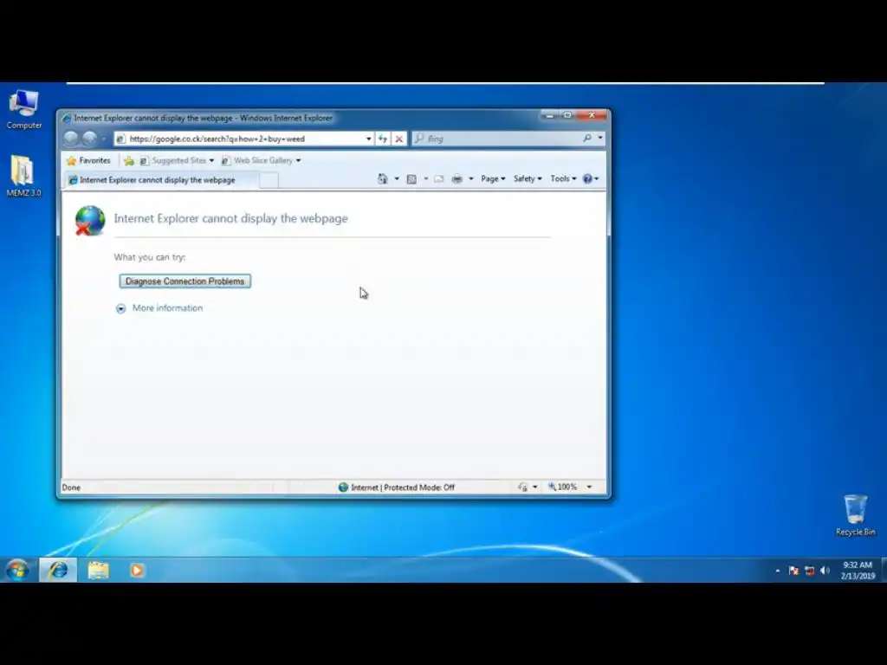Open the Windows Start menu orb
Screen dimensions: 887x665
17,570
